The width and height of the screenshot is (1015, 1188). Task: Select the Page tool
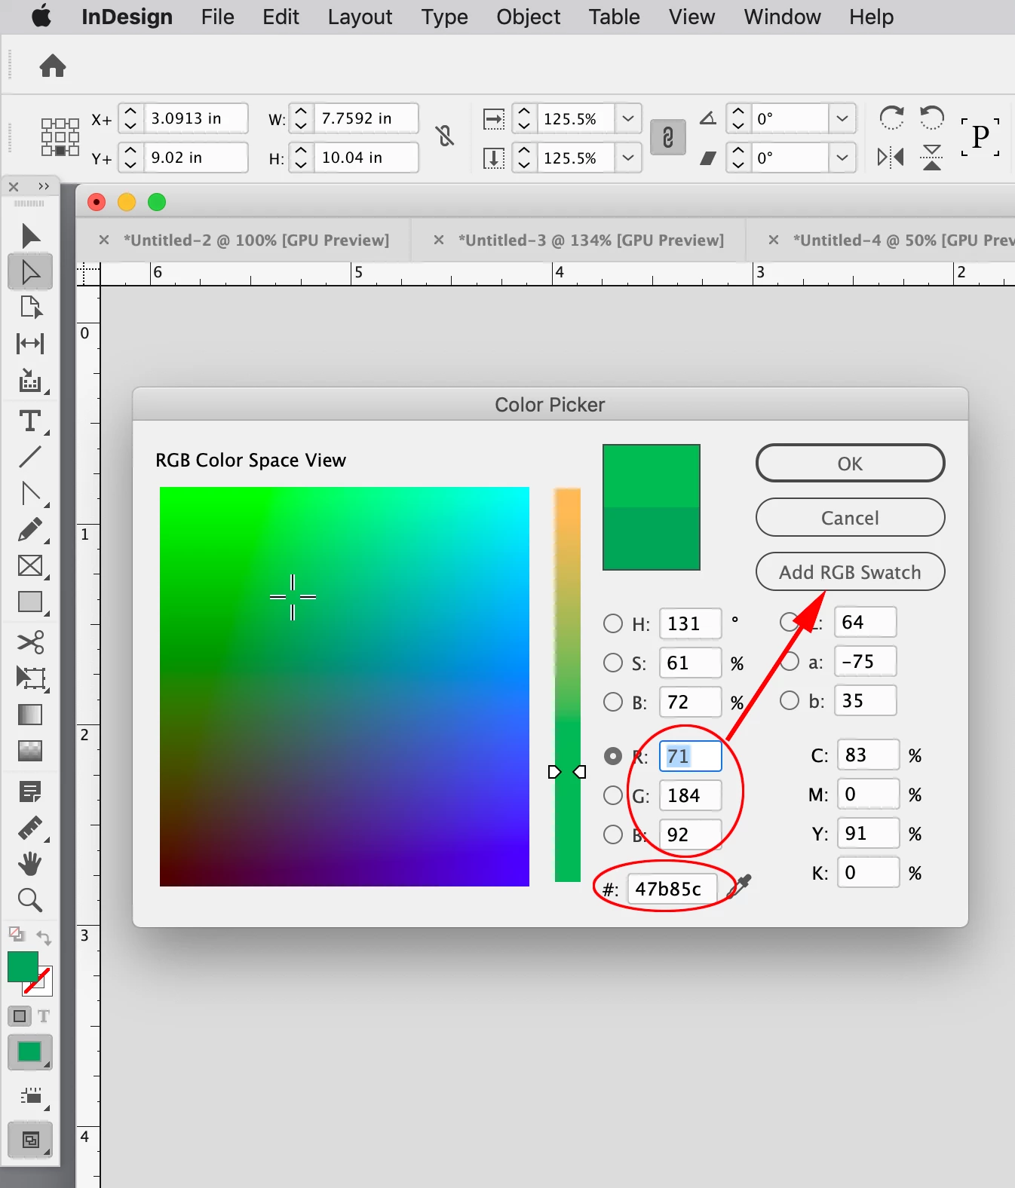click(30, 308)
